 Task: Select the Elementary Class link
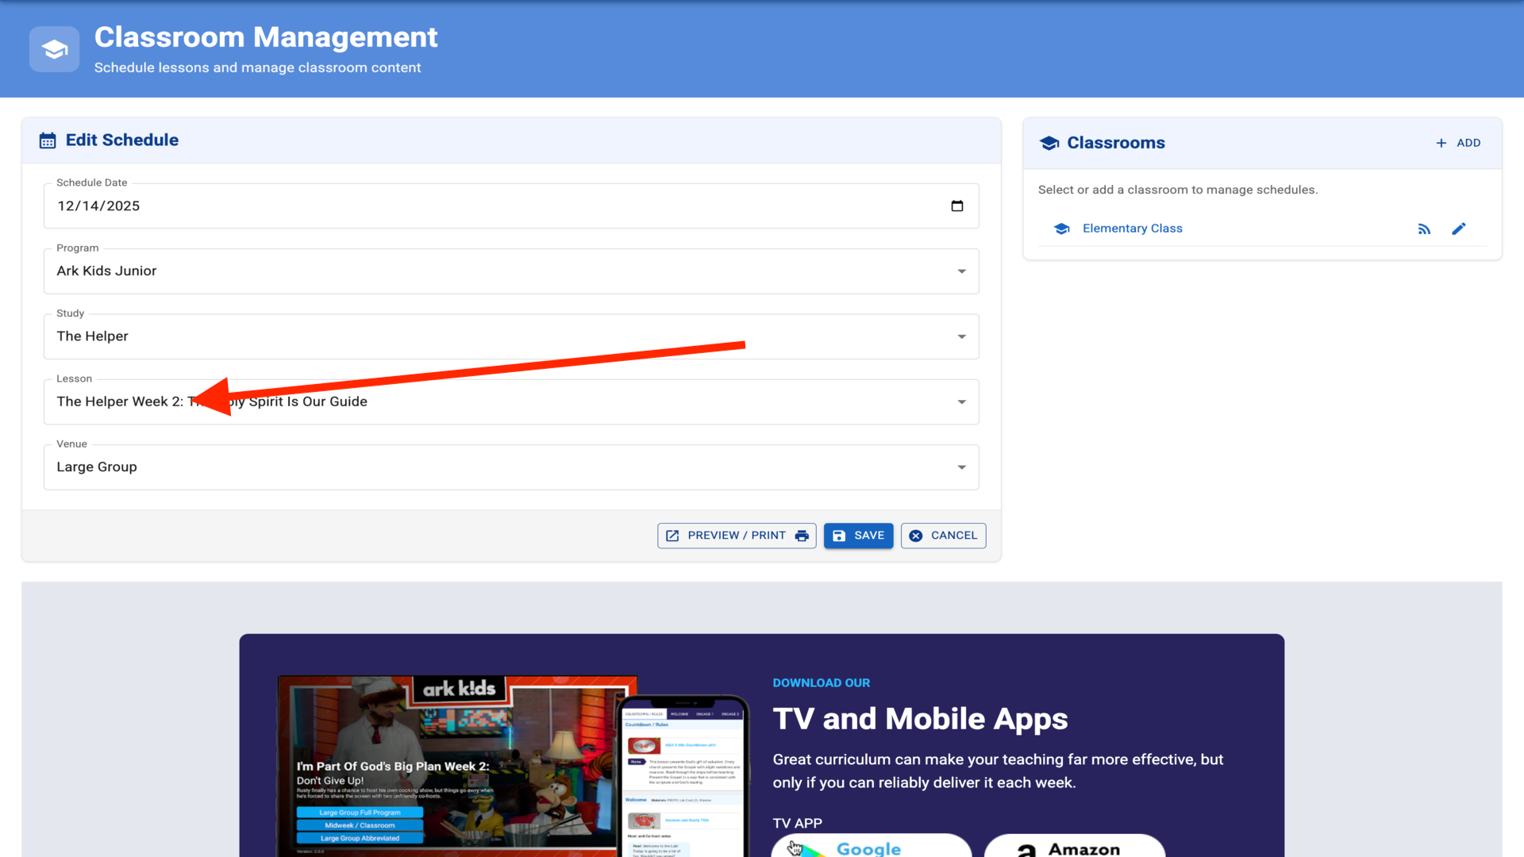pyautogui.click(x=1132, y=229)
